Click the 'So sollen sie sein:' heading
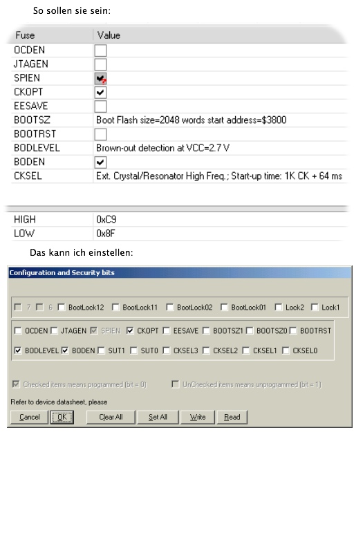This screenshot has height=553, width=354. (72, 10)
